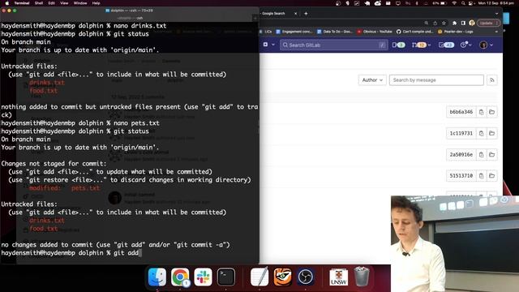Viewport: 519px width, 292px height.
Task: Open Control Center in menu bar
Action: 470,3
